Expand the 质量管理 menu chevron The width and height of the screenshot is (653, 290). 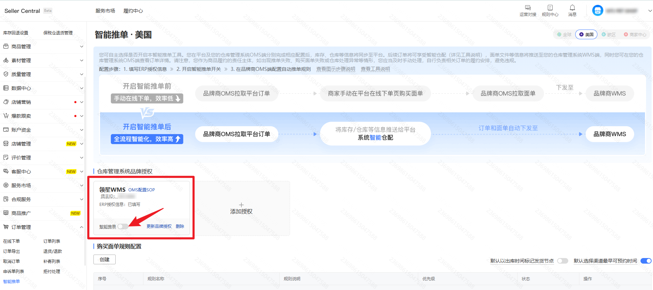82,74
